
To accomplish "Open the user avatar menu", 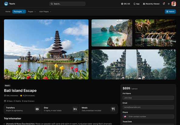I will 174,4.
